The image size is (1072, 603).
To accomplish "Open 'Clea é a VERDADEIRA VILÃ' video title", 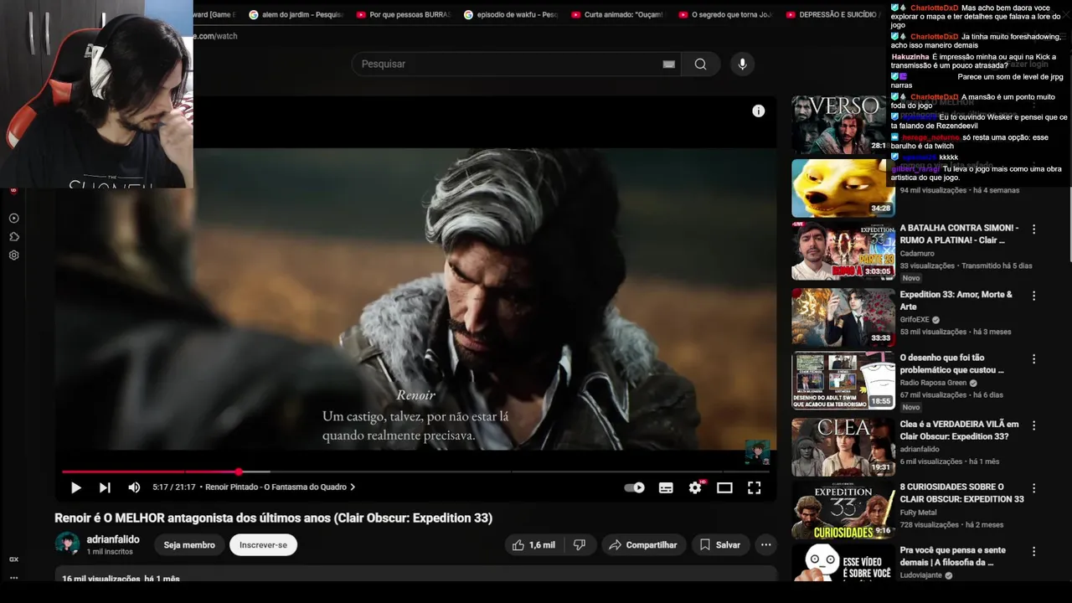I will [959, 430].
